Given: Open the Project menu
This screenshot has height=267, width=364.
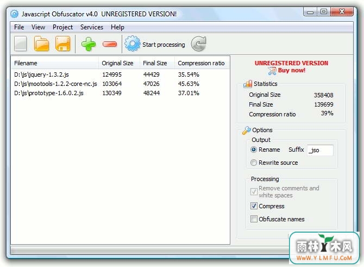Looking at the screenshot, I should [x=62, y=27].
